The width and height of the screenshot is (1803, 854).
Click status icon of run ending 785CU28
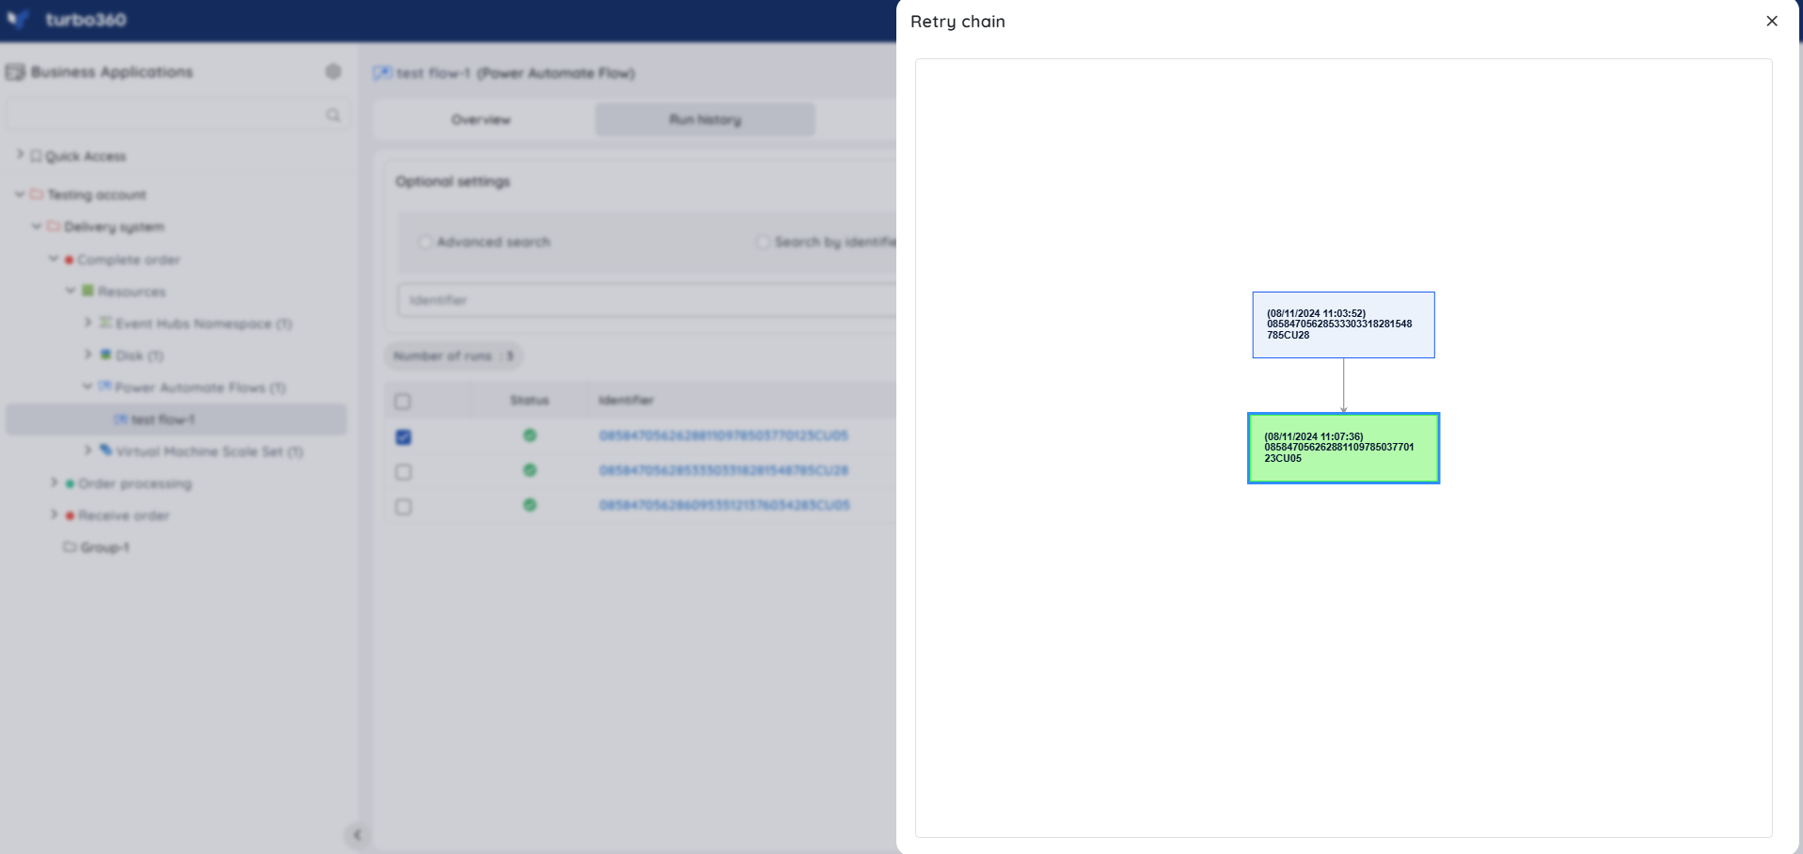[x=530, y=470]
